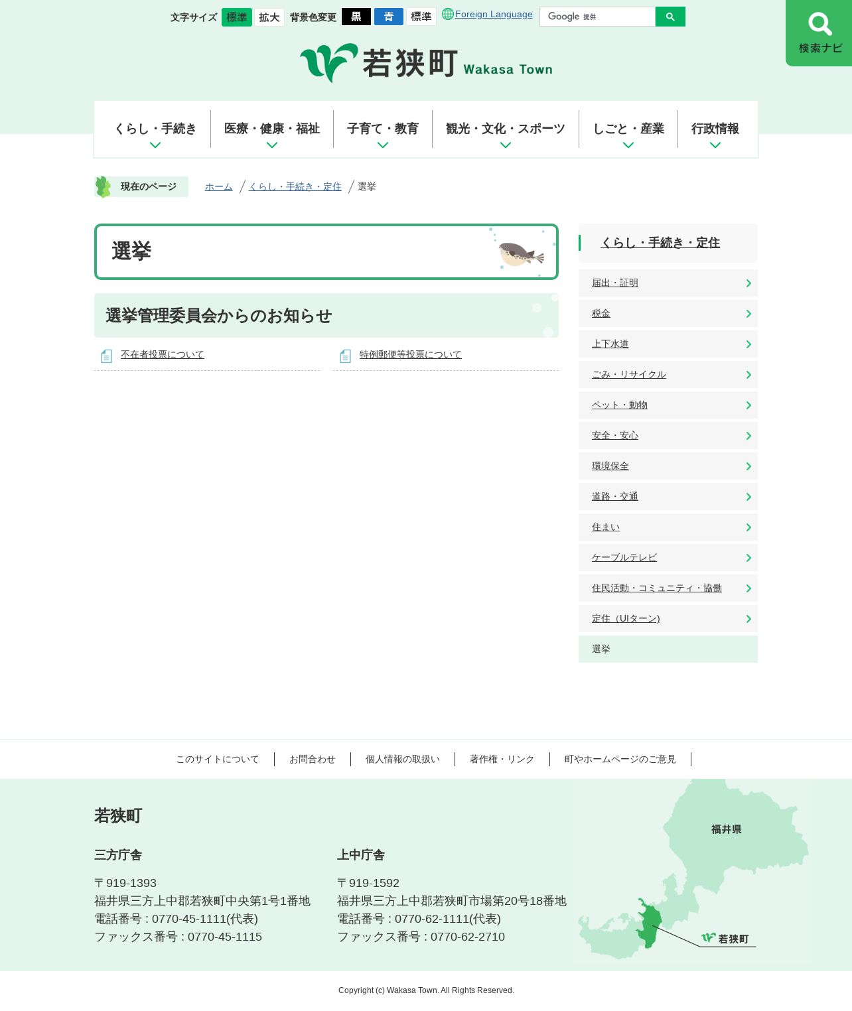
Task: Reset background color to 標準
Action: click(421, 17)
